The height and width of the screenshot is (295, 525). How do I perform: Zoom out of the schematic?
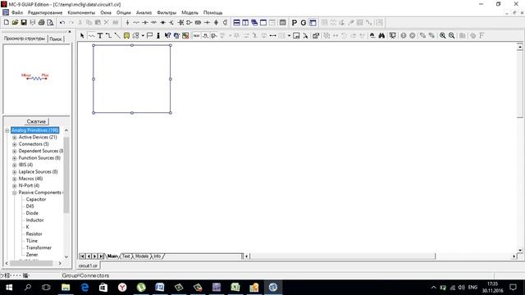[452, 35]
